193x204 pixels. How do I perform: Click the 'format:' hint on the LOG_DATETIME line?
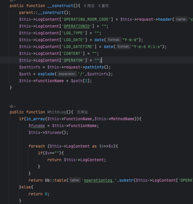click(x=123, y=47)
